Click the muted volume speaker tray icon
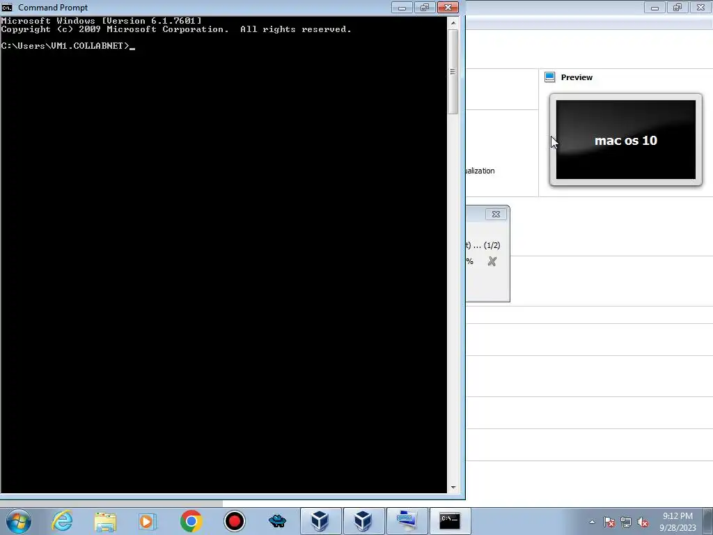This screenshot has height=535, width=713. [643, 522]
